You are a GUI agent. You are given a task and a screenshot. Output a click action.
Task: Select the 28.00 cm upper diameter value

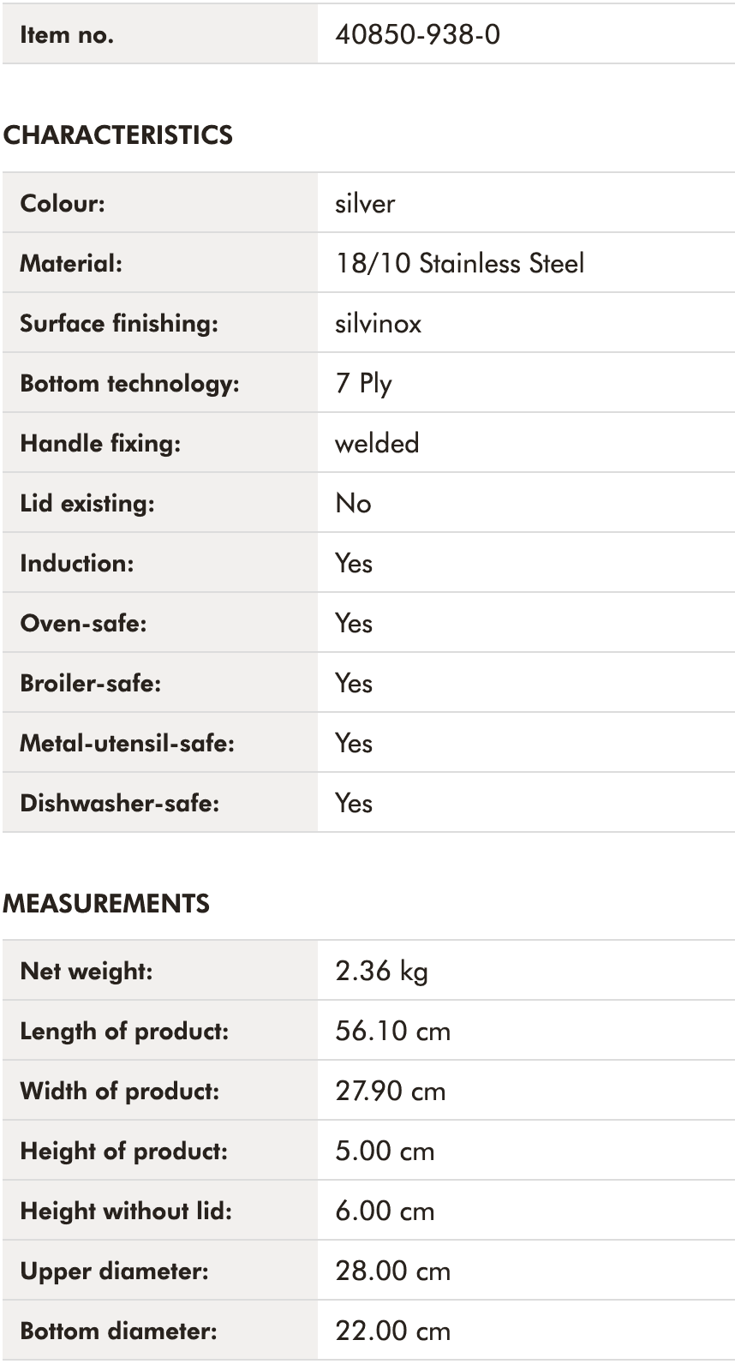[x=392, y=1271]
